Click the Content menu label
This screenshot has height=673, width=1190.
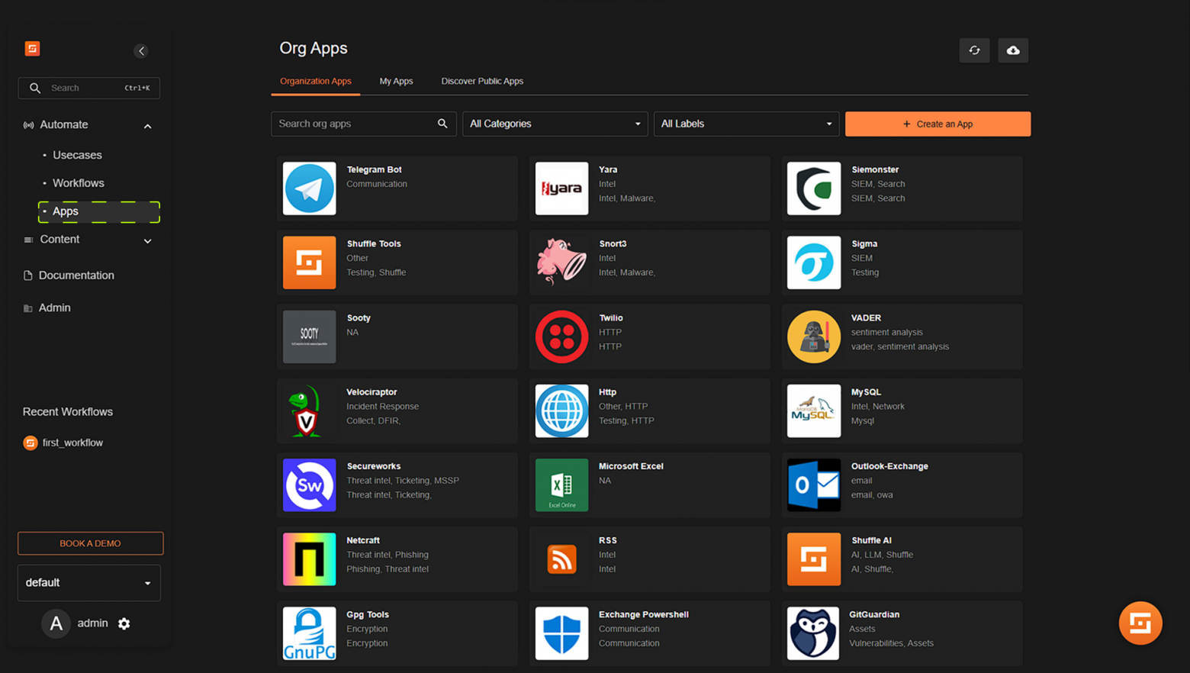click(x=59, y=240)
